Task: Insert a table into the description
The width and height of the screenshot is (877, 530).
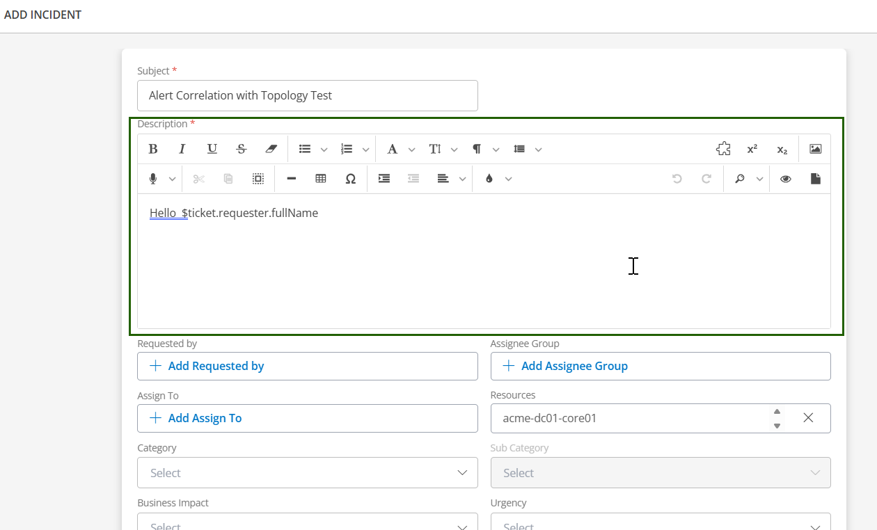Action: pos(321,179)
